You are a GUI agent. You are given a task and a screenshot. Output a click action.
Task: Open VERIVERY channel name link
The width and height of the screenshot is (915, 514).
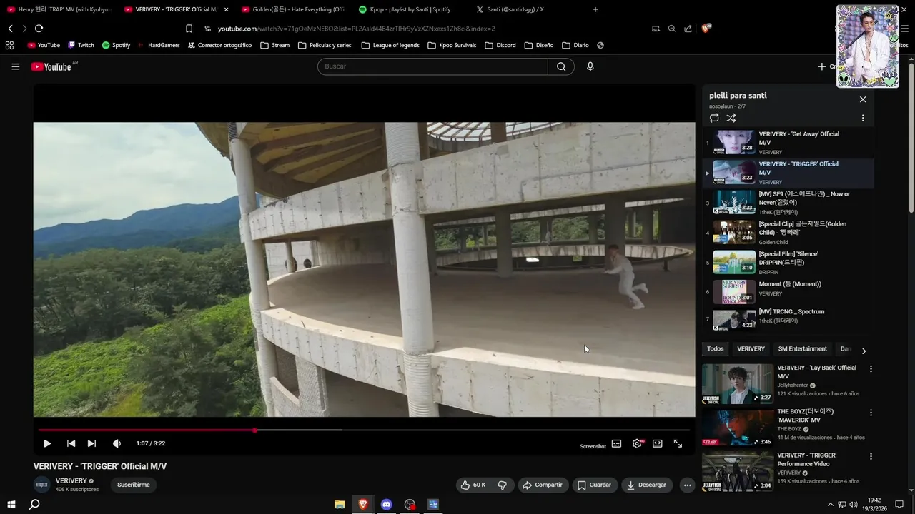tap(71, 481)
